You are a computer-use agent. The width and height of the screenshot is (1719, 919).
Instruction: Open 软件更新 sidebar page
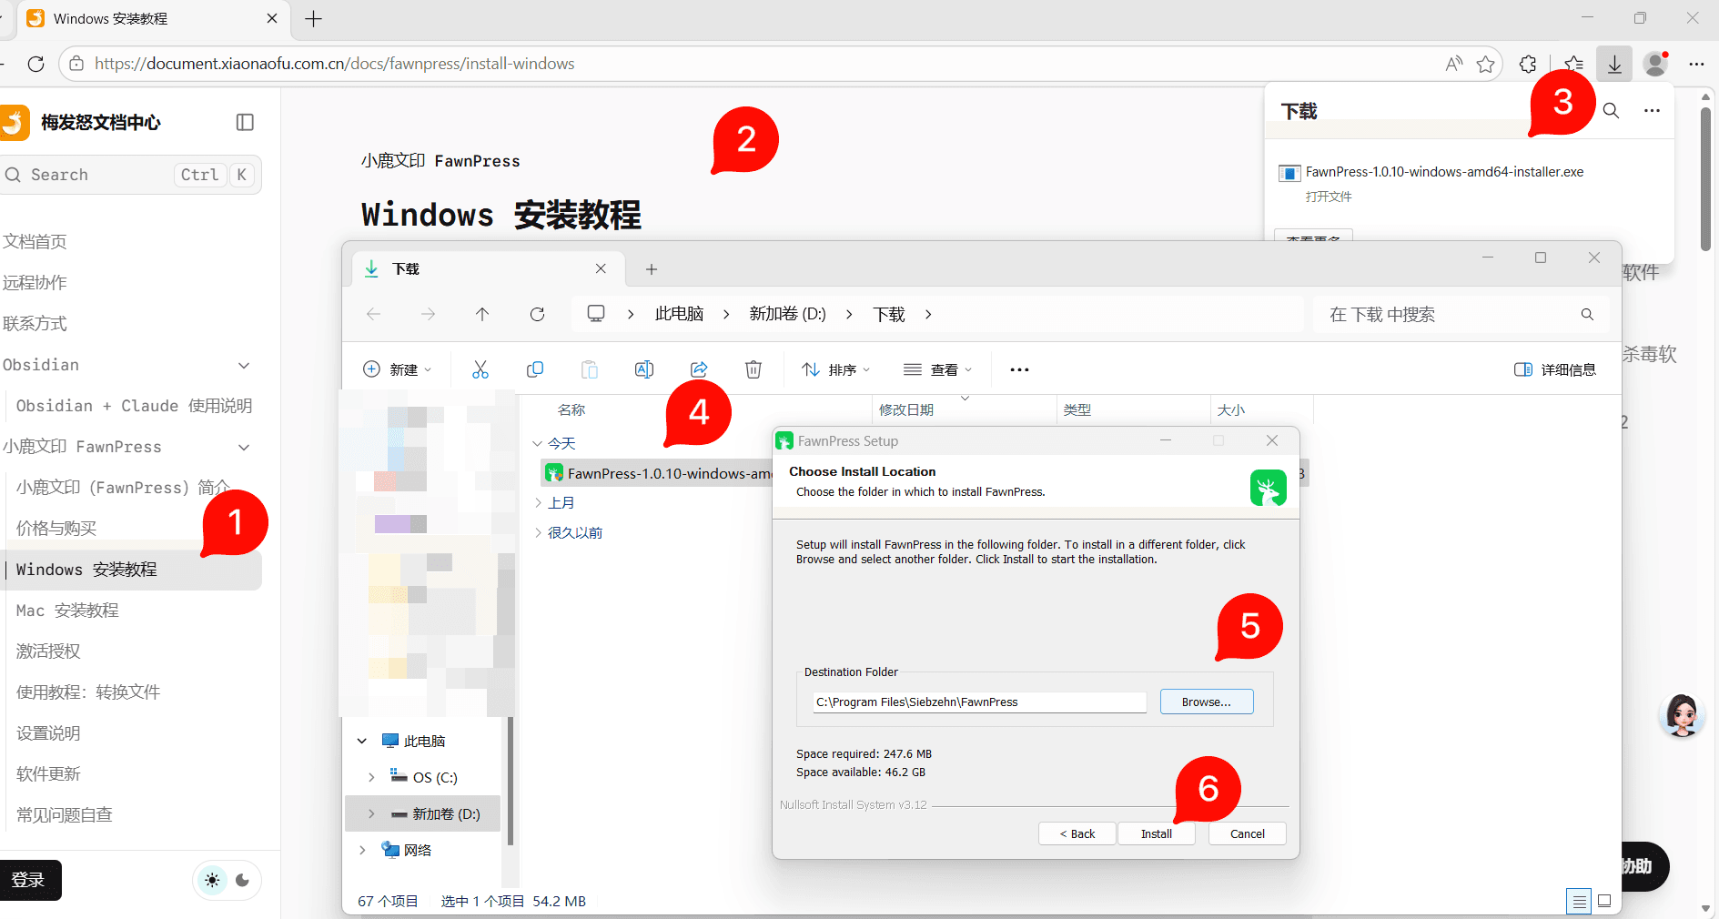click(x=48, y=774)
